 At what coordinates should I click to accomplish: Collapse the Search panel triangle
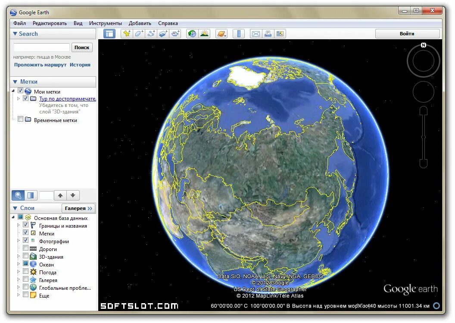pyautogui.click(x=15, y=34)
